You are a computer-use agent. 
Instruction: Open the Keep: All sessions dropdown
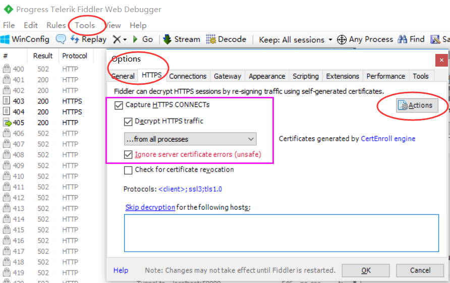pyautogui.click(x=296, y=40)
